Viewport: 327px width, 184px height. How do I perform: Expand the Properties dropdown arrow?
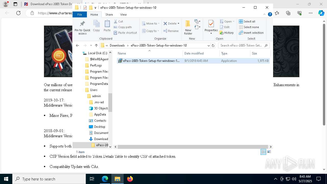211,33
